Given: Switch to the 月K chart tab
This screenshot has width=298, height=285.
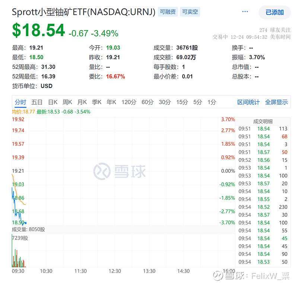Looking at the screenshot, I should [x=82, y=102].
